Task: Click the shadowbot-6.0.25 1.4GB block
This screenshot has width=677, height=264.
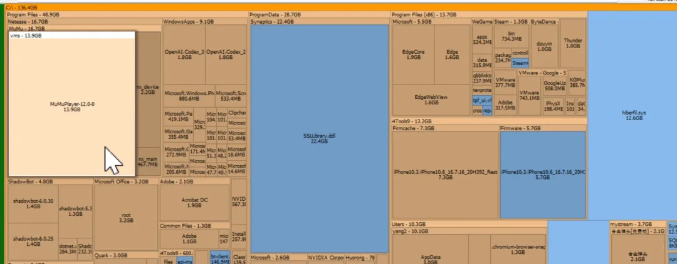Action: coord(33,241)
